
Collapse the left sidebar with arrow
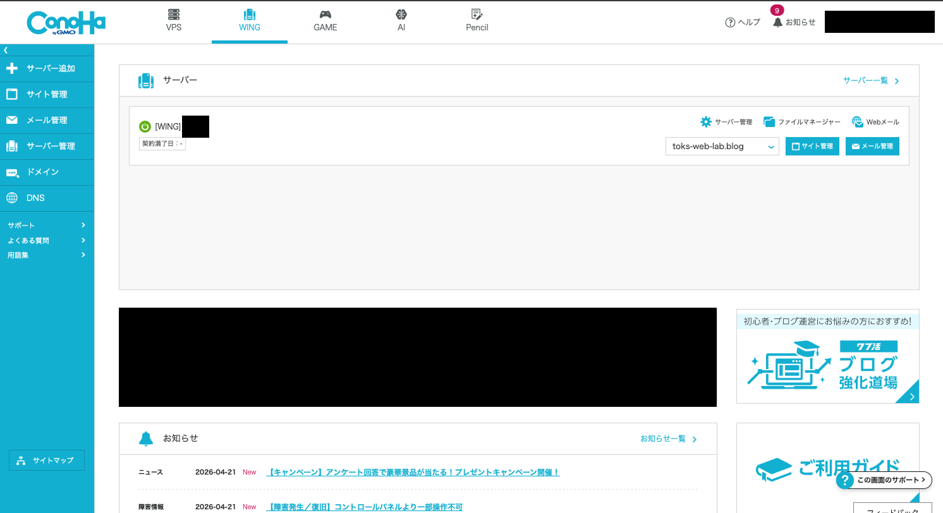[6, 49]
